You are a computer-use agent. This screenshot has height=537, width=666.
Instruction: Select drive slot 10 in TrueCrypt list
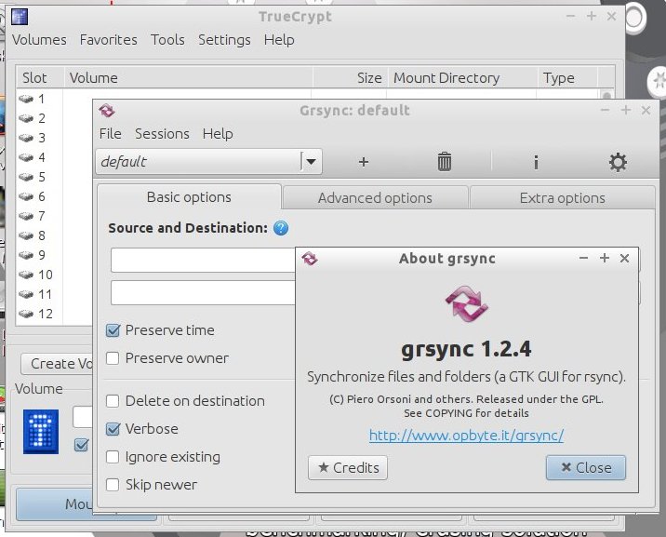pyautogui.click(x=35, y=275)
